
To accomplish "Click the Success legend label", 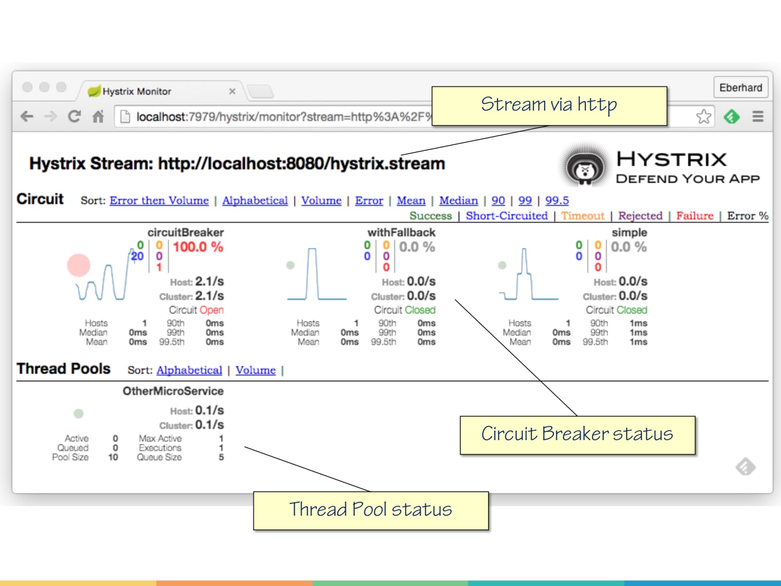I will (431, 215).
